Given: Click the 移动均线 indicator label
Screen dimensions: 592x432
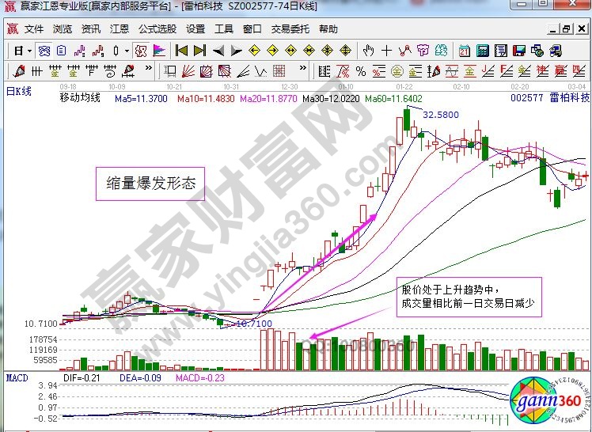Looking at the screenshot, I should click(80, 98).
